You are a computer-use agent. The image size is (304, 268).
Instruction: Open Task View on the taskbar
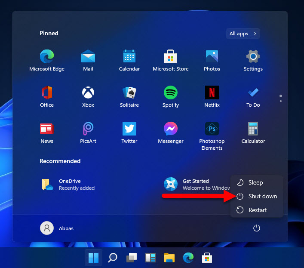[x=132, y=258]
